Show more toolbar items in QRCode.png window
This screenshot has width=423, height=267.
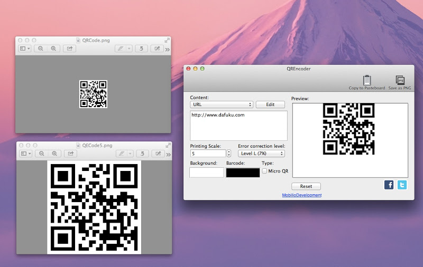point(168,50)
